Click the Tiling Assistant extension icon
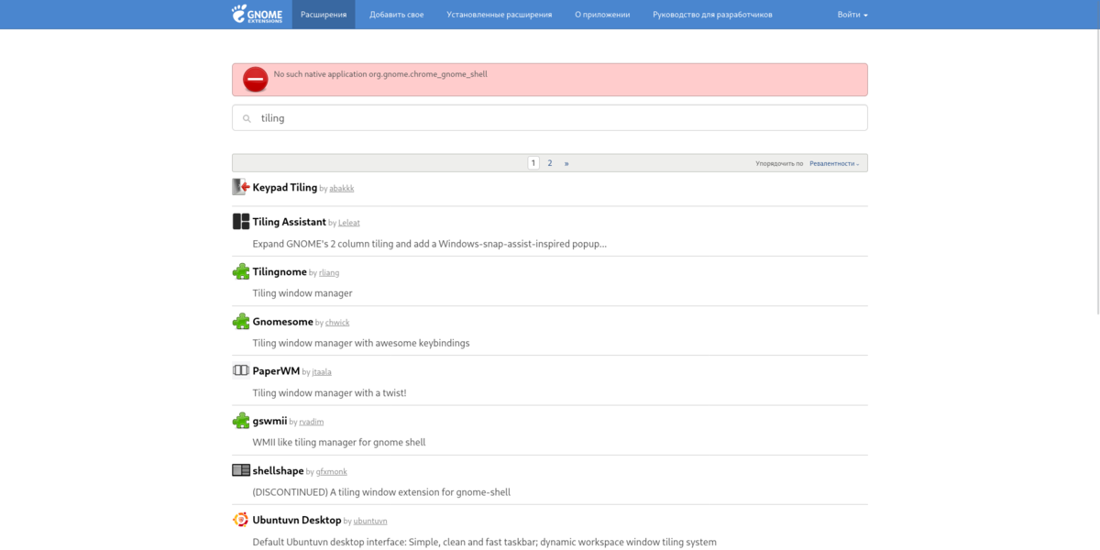 click(x=241, y=222)
